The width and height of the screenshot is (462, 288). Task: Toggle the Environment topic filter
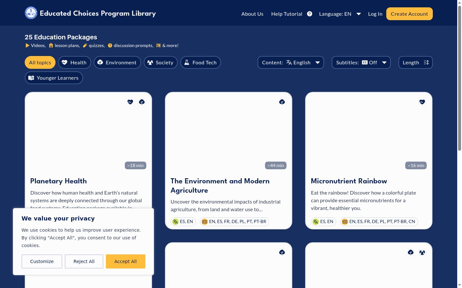point(117,62)
